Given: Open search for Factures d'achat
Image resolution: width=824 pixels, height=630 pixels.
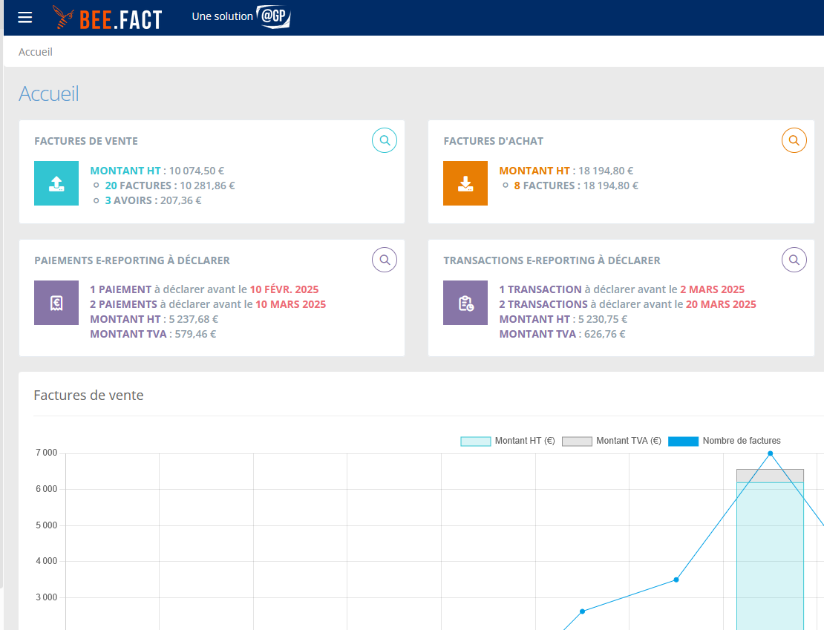Looking at the screenshot, I should point(794,140).
